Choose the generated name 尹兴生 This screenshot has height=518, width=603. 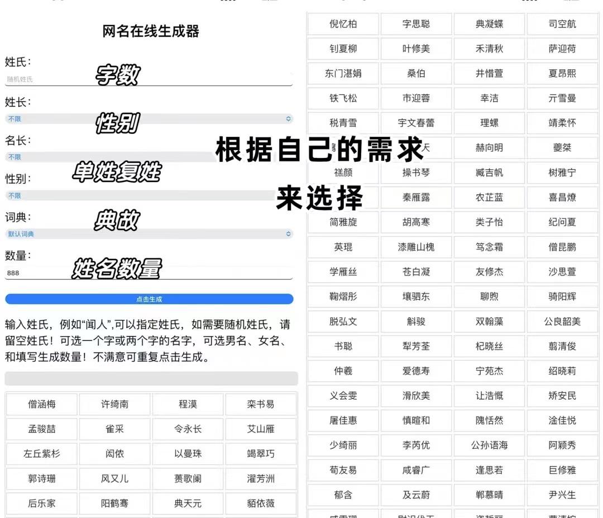pyautogui.click(x=562, y=495)
